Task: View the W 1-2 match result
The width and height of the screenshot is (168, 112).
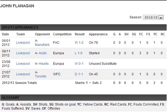Action: click(x=79, y=43)
